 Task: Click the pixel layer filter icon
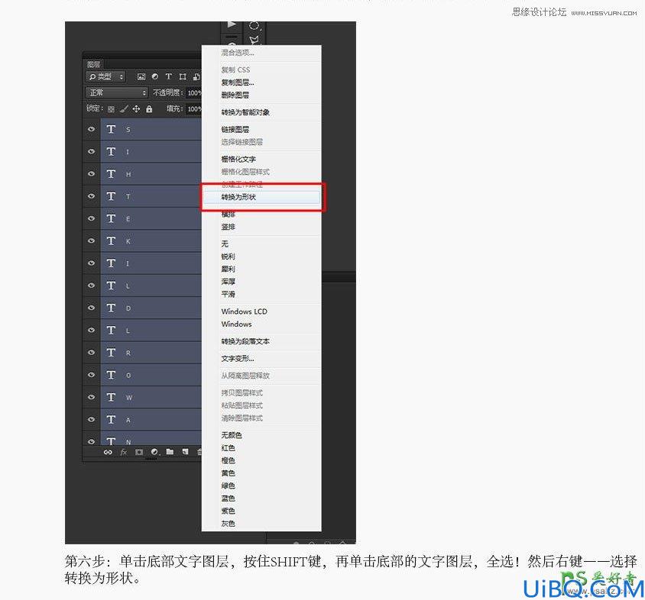(x=141, y=76)
